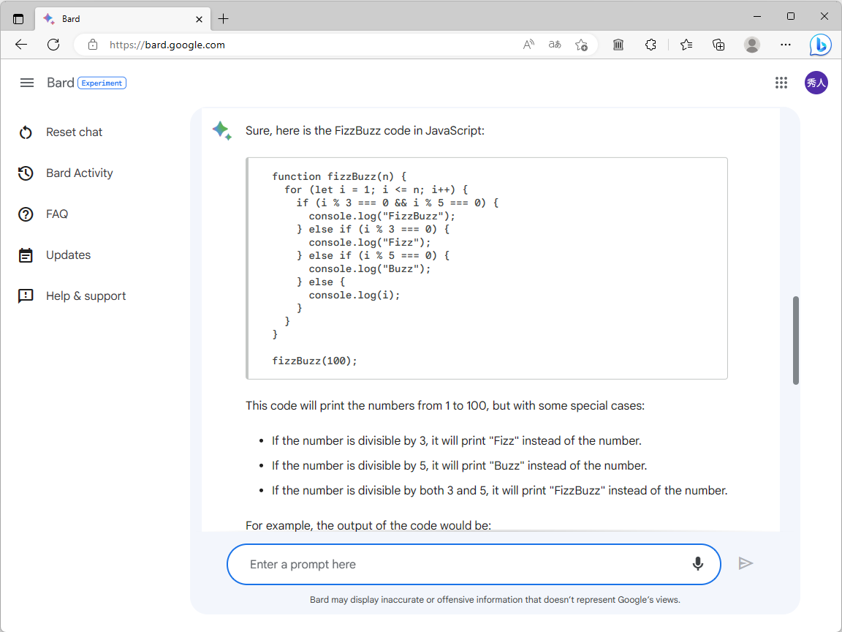The height and width of the screenshot is (632, 842).
Task: Click the divisible by both 3 and 5 bullet
Action: tap(499, 490)
